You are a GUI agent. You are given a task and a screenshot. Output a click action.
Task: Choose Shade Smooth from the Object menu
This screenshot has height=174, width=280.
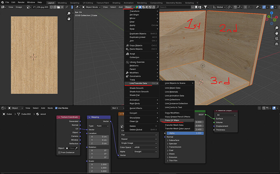pos(136,88)
